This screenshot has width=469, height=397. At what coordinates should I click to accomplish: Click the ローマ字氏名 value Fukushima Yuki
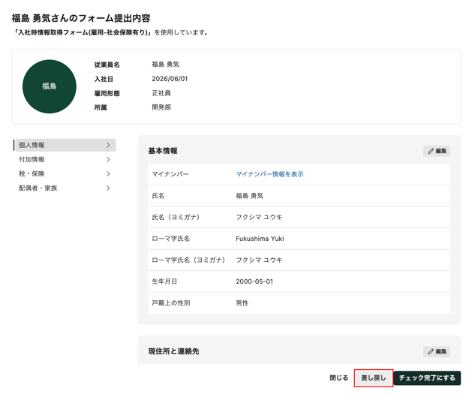pos(260,239)
